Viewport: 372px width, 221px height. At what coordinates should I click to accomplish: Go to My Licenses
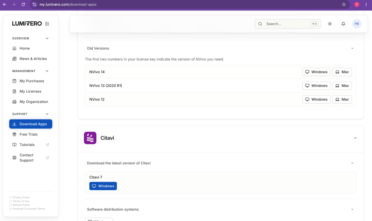point(31,91)
